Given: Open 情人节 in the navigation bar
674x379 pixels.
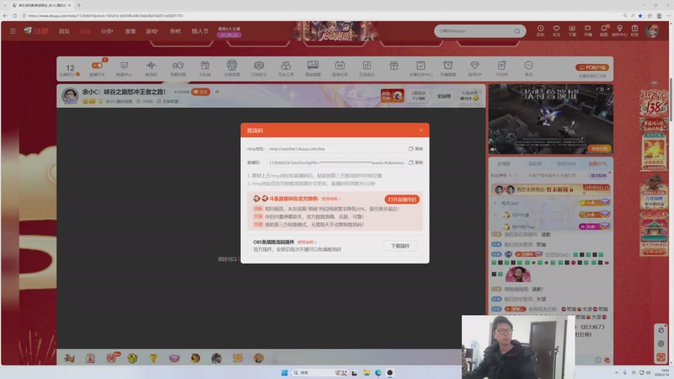Looking at the screenshot, I should 200,31.
